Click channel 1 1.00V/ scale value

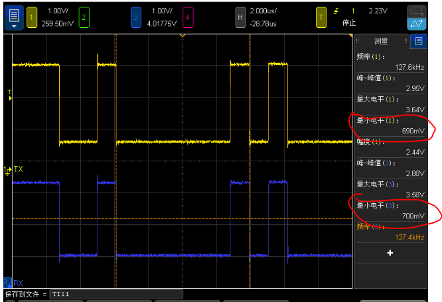[58, 11]
